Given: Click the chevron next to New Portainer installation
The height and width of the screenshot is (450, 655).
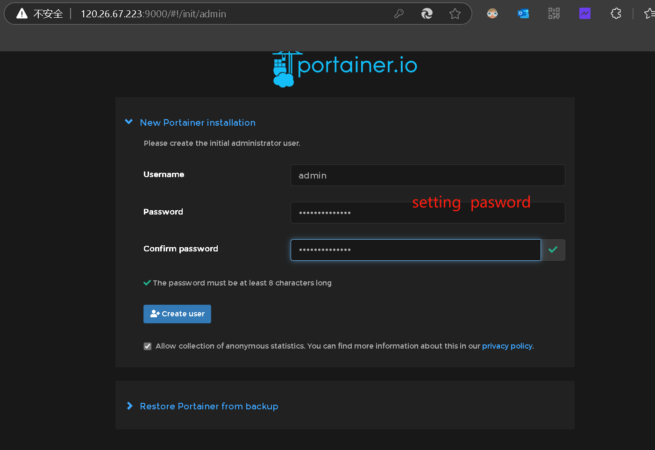Looking at the screenshot, I should coord(128,121).
